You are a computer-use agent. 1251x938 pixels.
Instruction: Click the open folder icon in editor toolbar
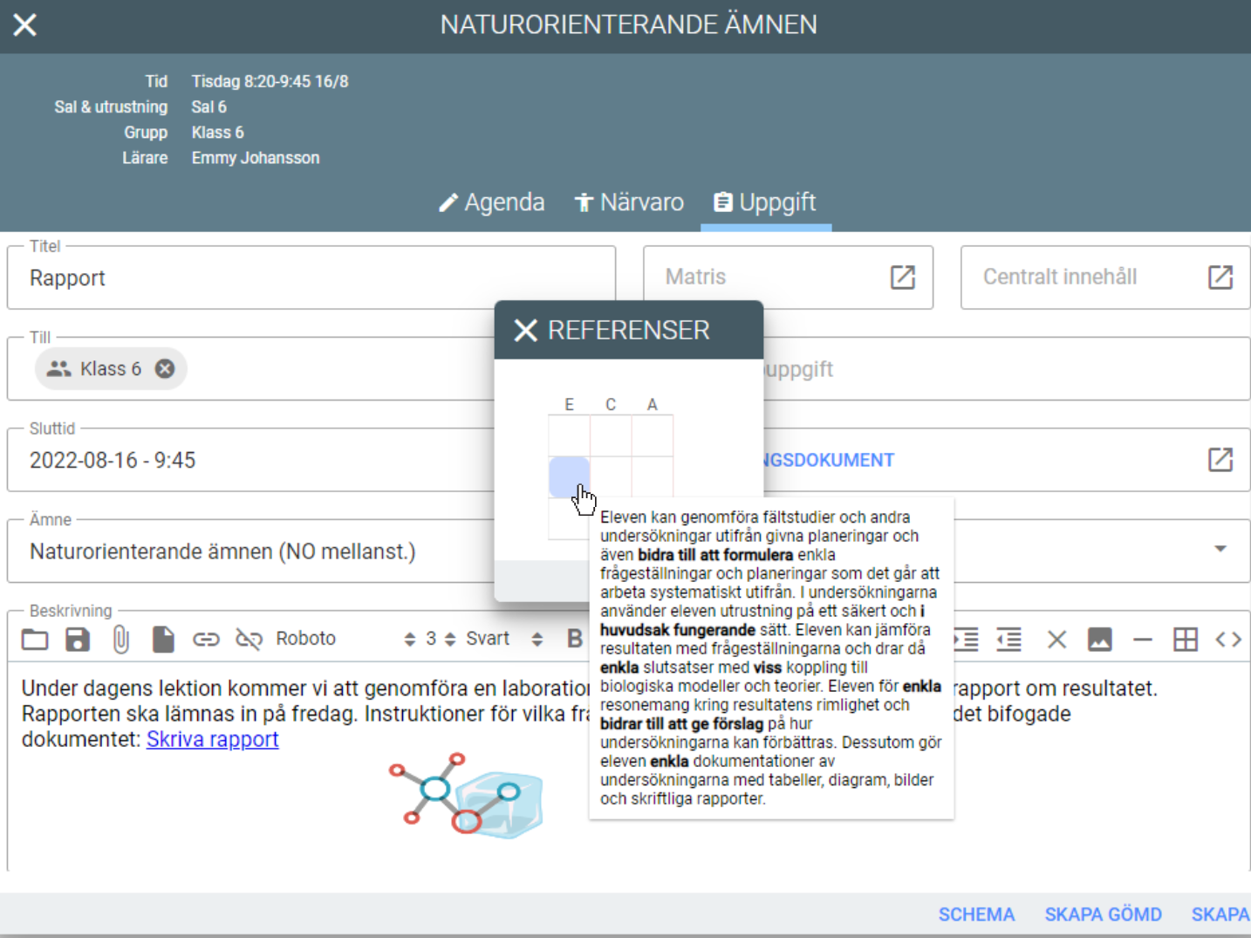(x=35, y=640)
